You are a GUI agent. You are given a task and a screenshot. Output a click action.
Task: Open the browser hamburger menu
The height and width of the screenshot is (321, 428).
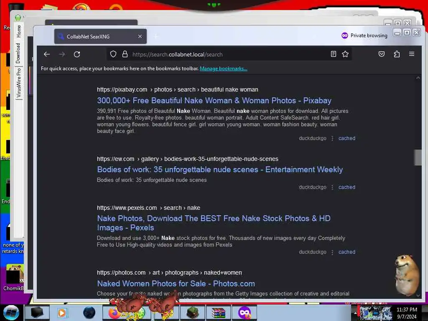pyautogui.click(x=412, y=54)
